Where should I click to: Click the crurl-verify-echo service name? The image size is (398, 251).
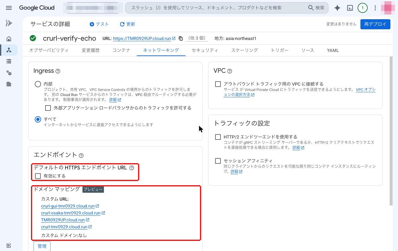pos(69,38)
